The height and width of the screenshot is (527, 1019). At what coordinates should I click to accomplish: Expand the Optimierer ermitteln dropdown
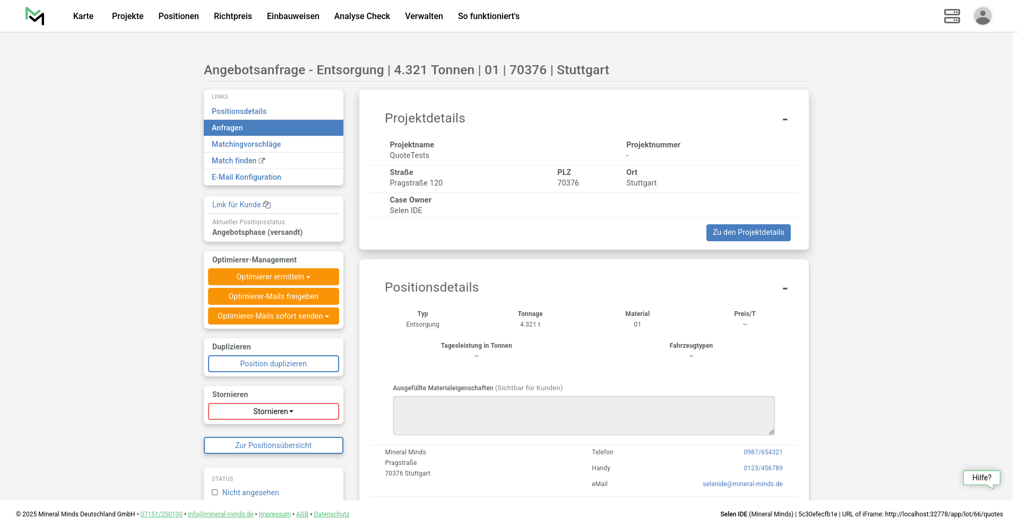273,277
